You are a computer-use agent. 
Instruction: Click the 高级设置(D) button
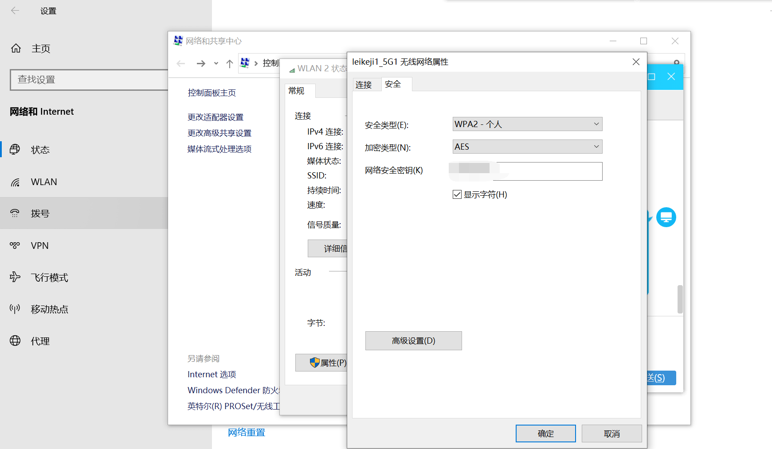point(413,341)
